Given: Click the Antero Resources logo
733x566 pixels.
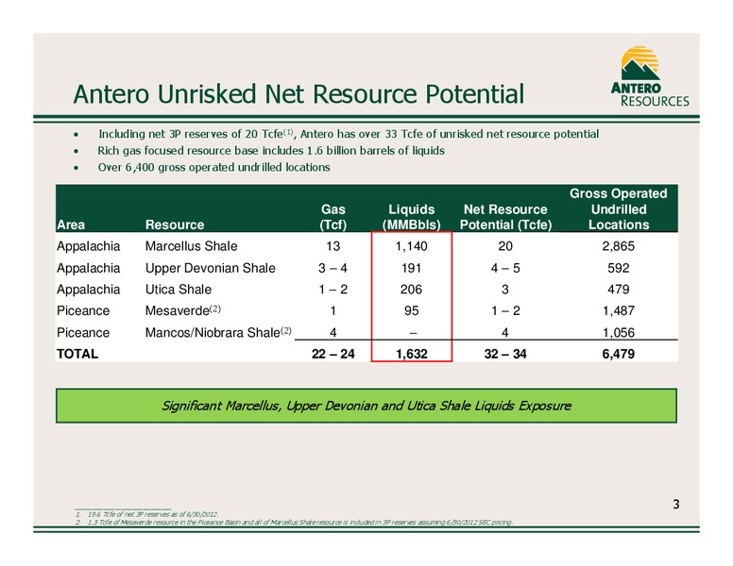Looking at the screenshot, I should [650, 76].
